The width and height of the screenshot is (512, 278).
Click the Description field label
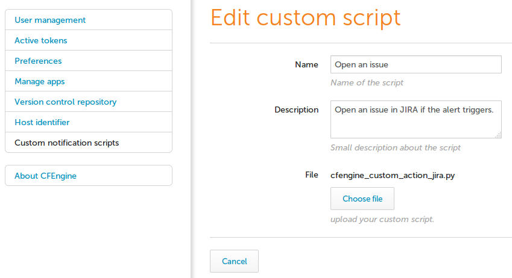[x=296, y=110]
